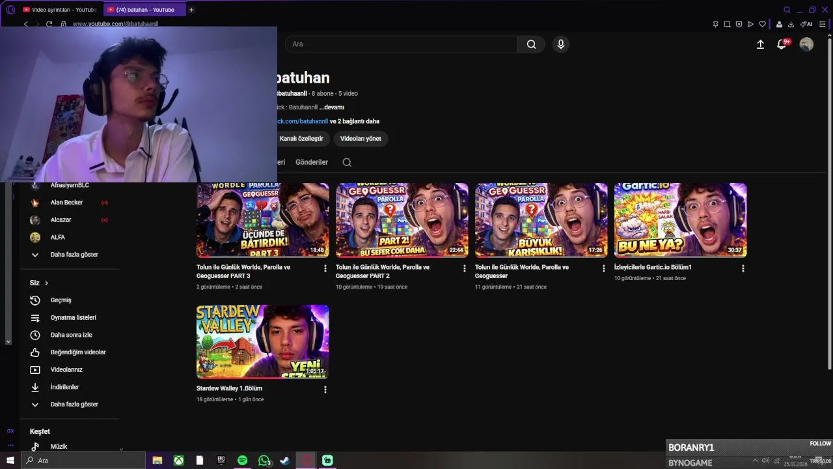Open title link Stardew Walley 1.Bölüm
This screenshot has height=469, width=833.
click(229, 388)
